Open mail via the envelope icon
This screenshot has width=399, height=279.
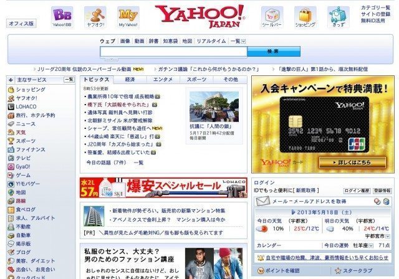pyautogui.click(x=262, y=201)
